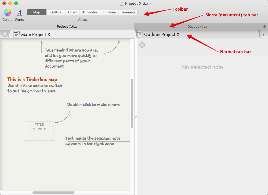268x195 pixels.
Task: Select the Project X.tbx document tab
Action: [x=67, y=26]
